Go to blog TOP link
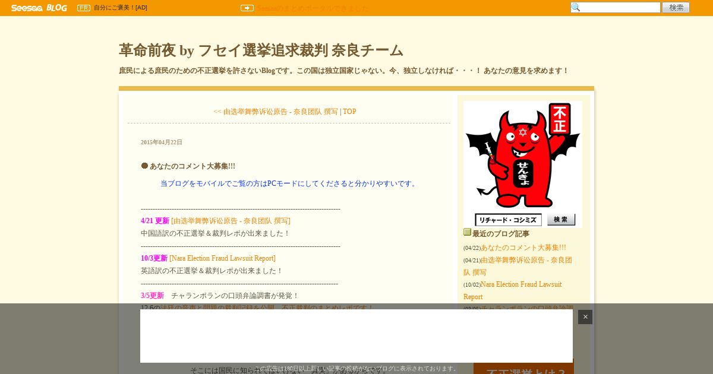The width and height of the screenshot is (713, 374). (x=349, y=112)
